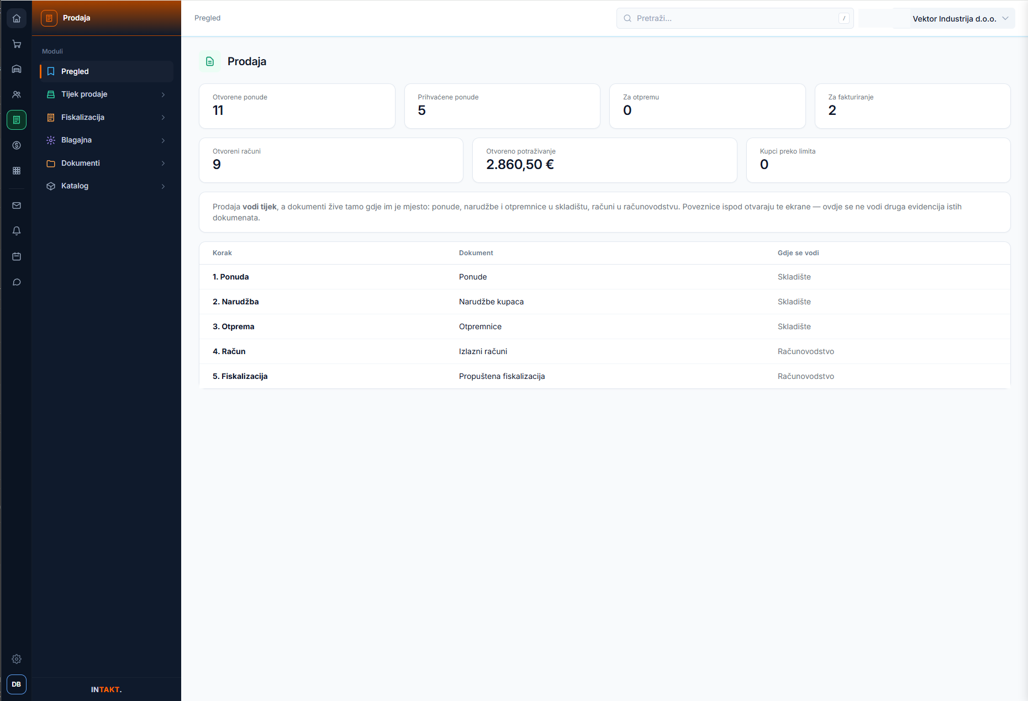Open the Ponude document link
Viewport: 1028px width, 701px height.
click(x=473, y=277)
